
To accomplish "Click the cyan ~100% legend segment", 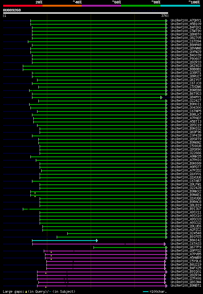I will pos(180,6).
